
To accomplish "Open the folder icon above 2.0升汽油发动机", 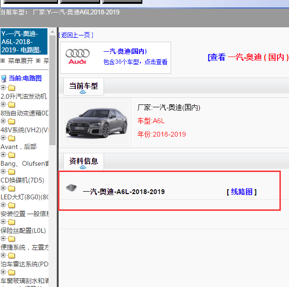I will [12, 88].
